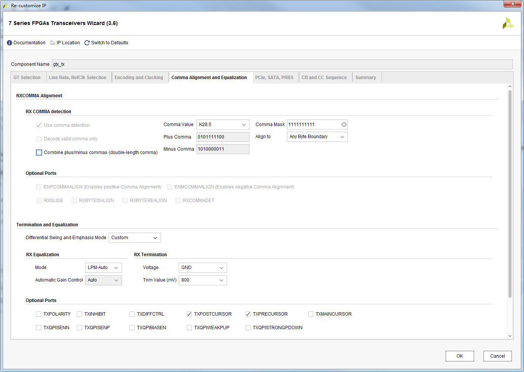Click the Documentation info icon
524x372 pixels.
pos(9,43)
